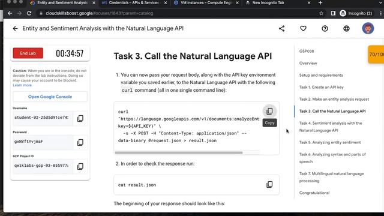Close the New Incognito Tab
Screen dimensions: 384x216
click(x=309, y=2)
